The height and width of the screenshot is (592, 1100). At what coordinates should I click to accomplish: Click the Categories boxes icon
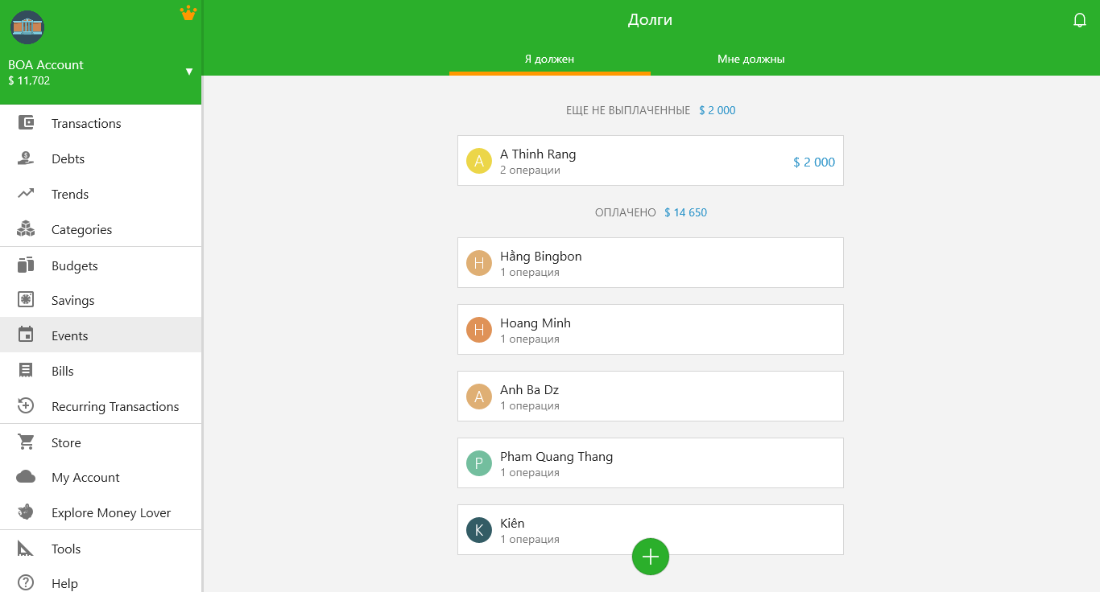click(26, 229)
